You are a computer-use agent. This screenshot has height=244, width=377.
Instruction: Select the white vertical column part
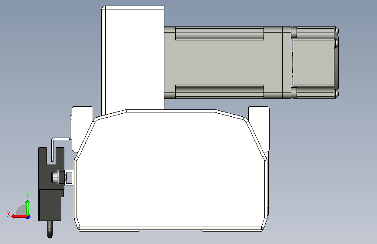click(133, 60)
